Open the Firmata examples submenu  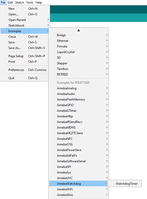point(78,46)
